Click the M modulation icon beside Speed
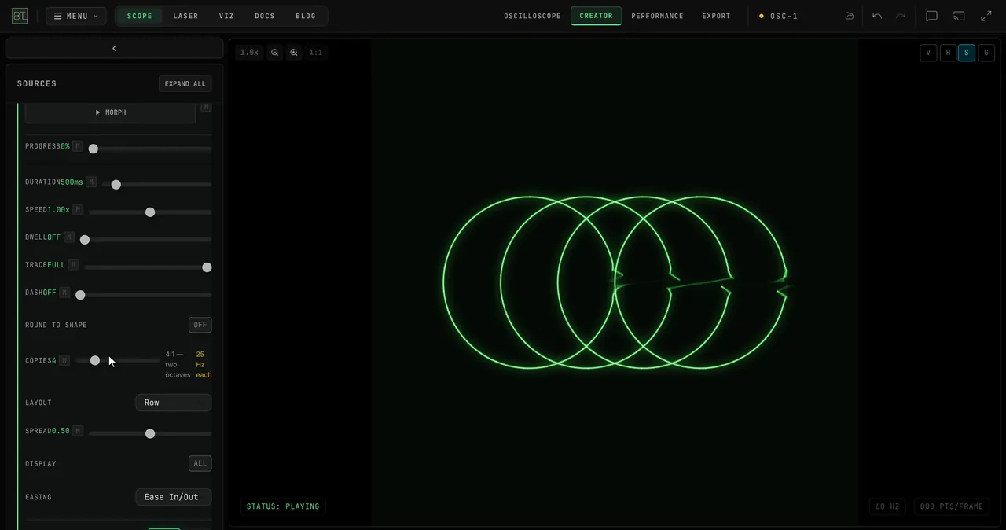This screenshot has width=1006, height=530. [78, 210]
